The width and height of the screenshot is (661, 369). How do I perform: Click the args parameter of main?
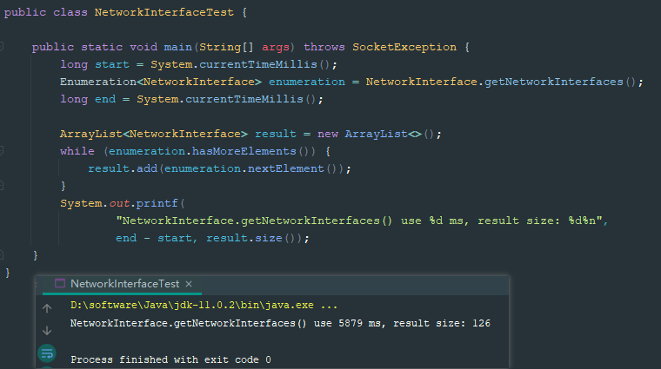point(276,47)
